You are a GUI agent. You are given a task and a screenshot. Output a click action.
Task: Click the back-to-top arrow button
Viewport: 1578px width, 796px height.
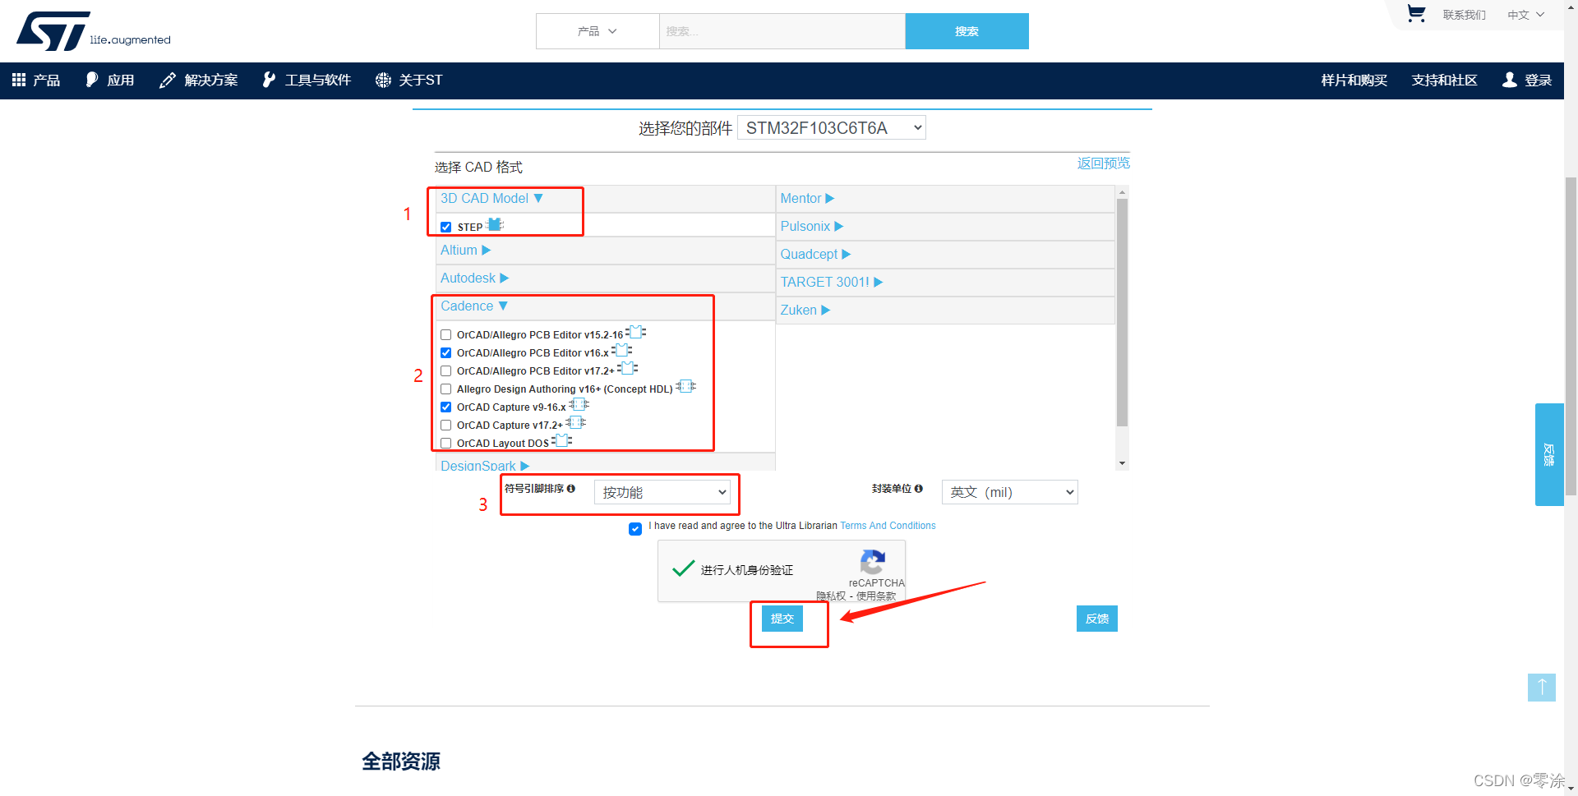point(1542,688)
